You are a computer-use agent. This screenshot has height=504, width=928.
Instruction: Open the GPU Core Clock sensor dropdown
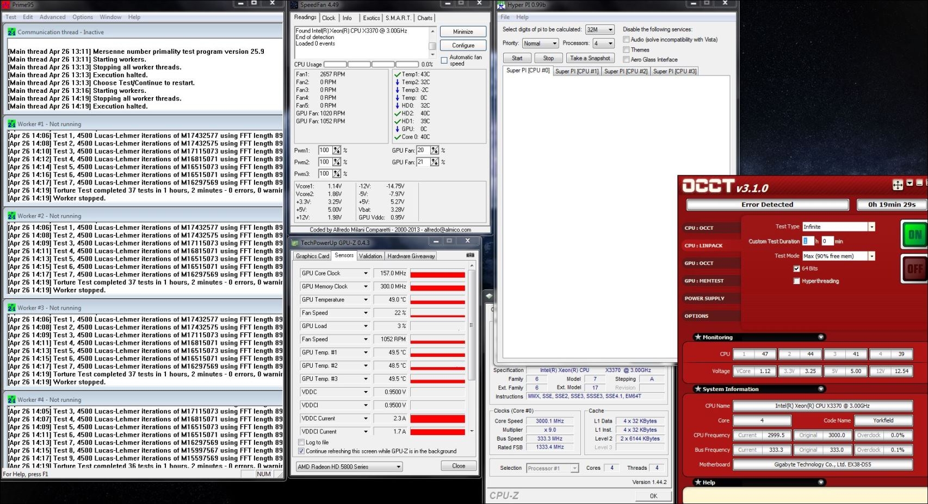click(366, 273)
